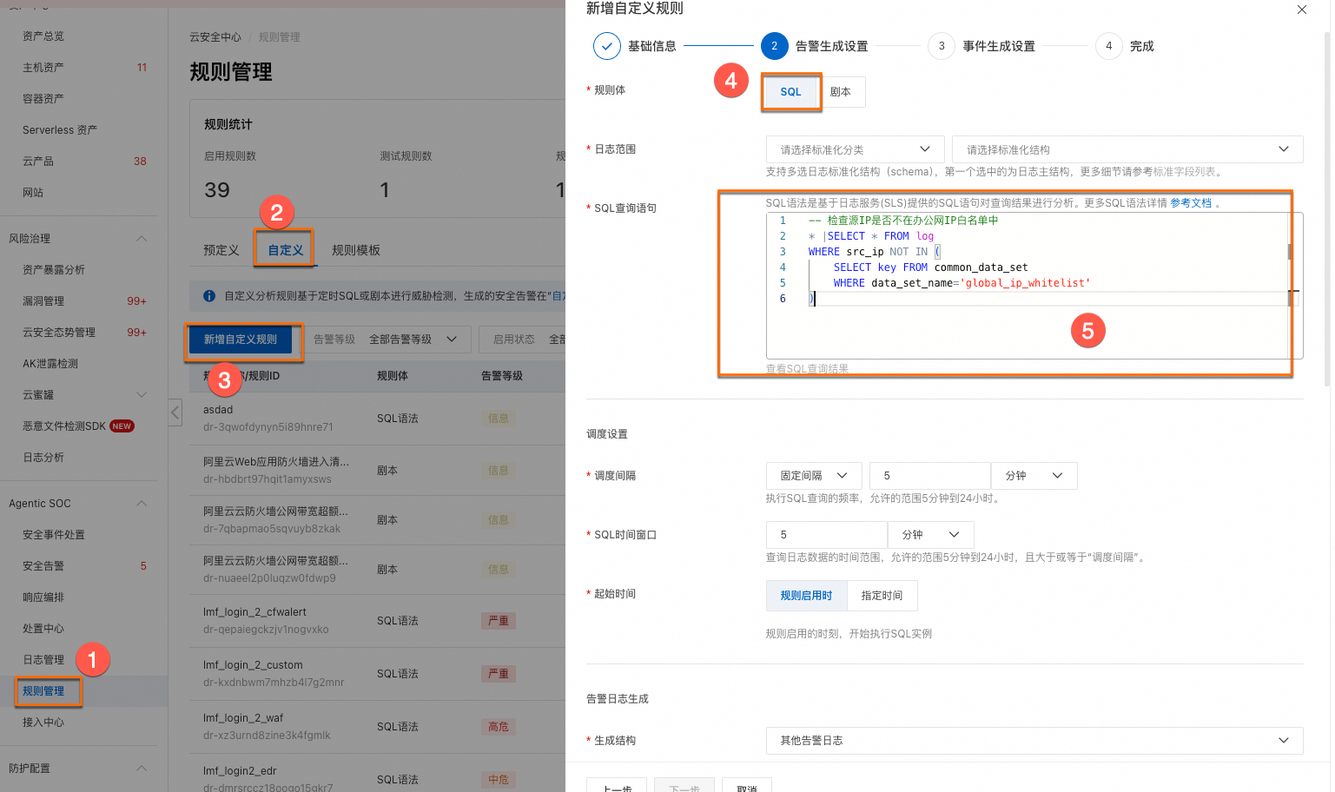Click the 上一步 button
1335x792 pixels.
coord(617,786)
